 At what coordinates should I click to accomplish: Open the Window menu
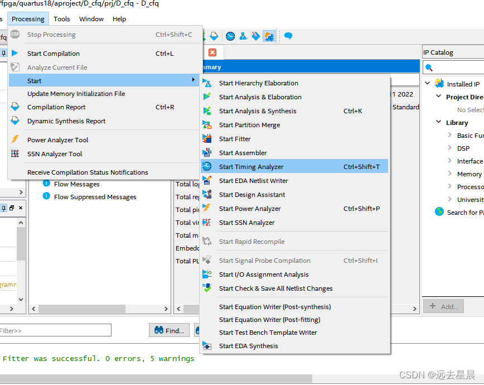tap(91, 19)
